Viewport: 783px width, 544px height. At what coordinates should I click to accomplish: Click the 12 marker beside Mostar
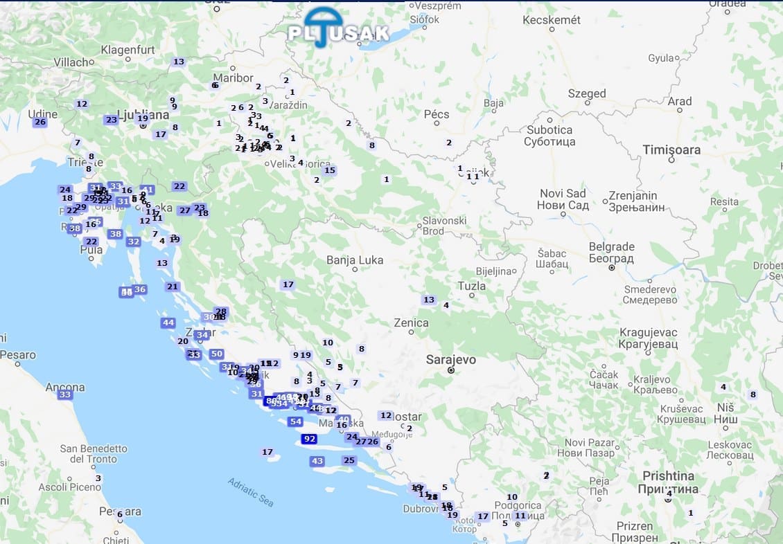[x=386, y=415]
